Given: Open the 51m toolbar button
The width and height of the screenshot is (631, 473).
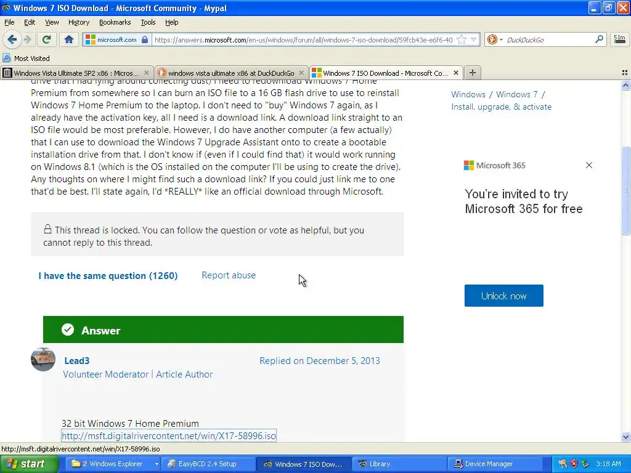Looking at the screenshot, I should point(619,39).
